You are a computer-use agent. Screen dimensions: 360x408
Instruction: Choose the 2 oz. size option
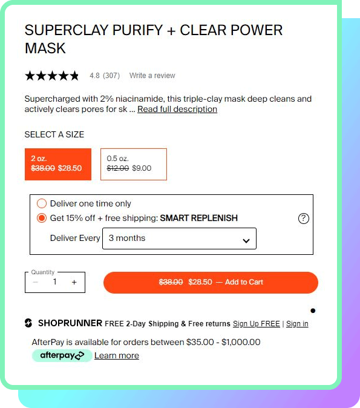click(x=58, y=164)
